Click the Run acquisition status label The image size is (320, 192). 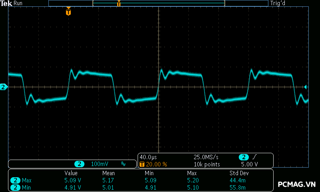coord(18,3)
